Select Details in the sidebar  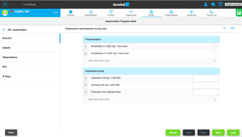(x=30, y=48)
